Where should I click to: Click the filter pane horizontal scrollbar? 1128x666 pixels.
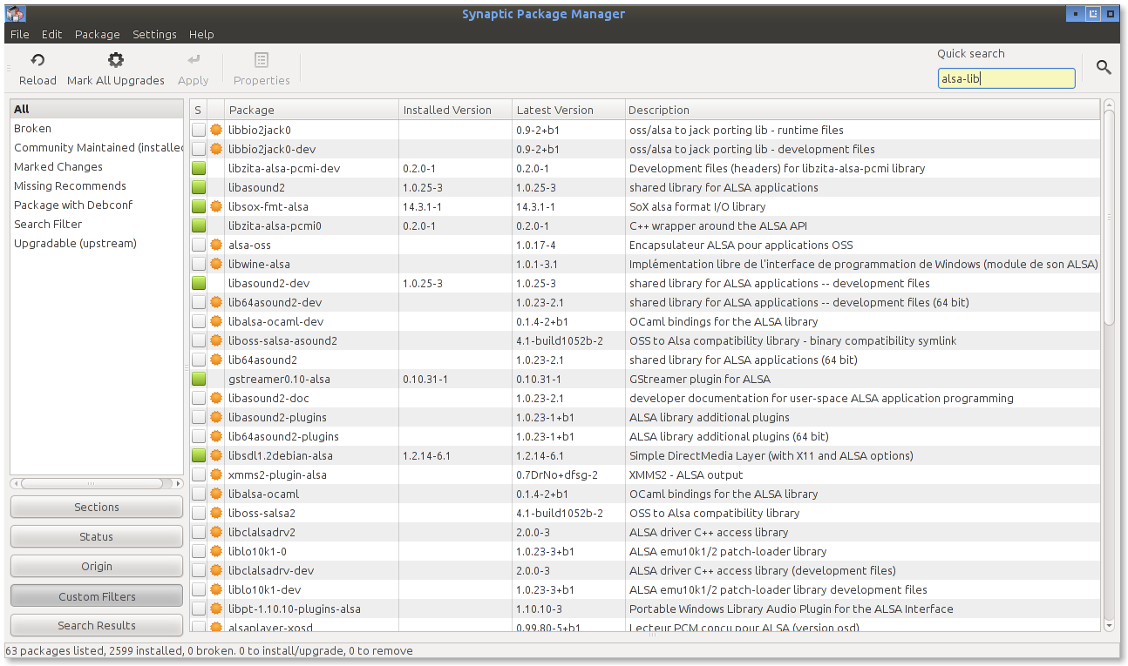[92, 483]
